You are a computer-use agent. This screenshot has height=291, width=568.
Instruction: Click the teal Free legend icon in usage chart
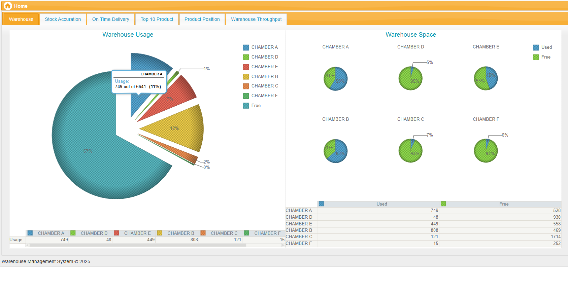[x=246, y=106]
